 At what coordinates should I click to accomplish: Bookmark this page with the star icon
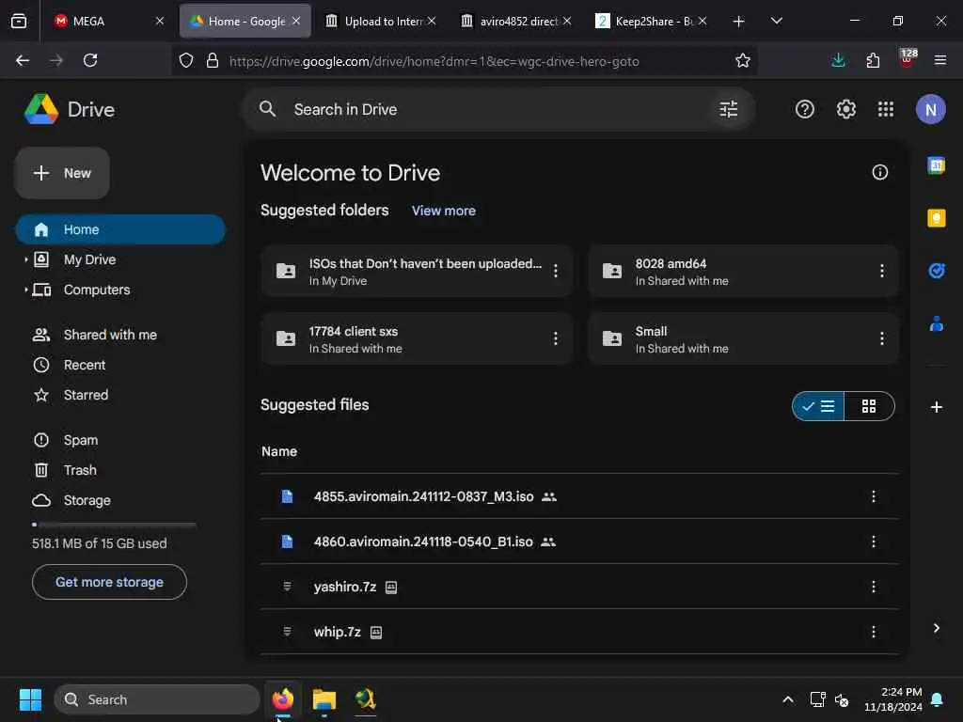click(743, 60)
